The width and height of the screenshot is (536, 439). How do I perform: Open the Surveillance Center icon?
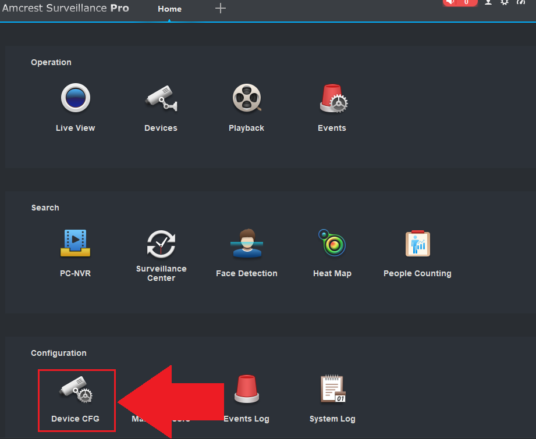(161, 243)
